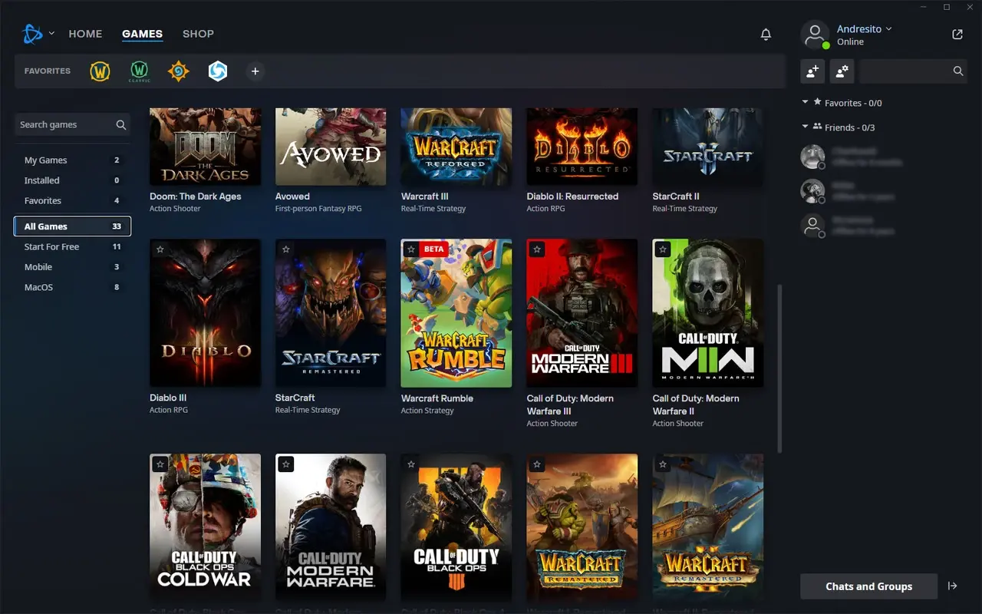Image resolution: width=982 pixels, height=614 pixels.
Task: Select Start For Free in the sidebar
Action: coord(51,246)
